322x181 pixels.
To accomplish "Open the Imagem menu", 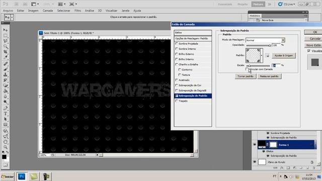I will (33, 11).
